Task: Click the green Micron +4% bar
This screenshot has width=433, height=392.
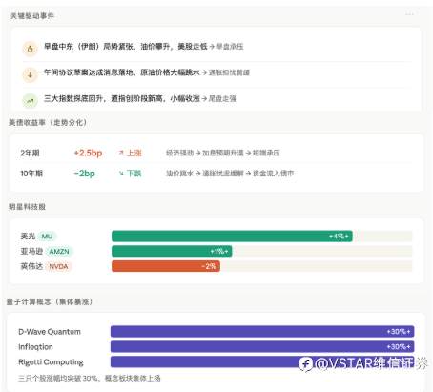Action: click(x=232, y=237)
